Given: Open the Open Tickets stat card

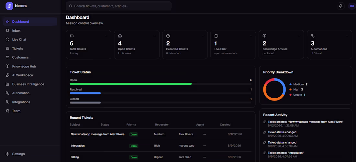Looking at the screenshot, I should (x=137, y=45).
